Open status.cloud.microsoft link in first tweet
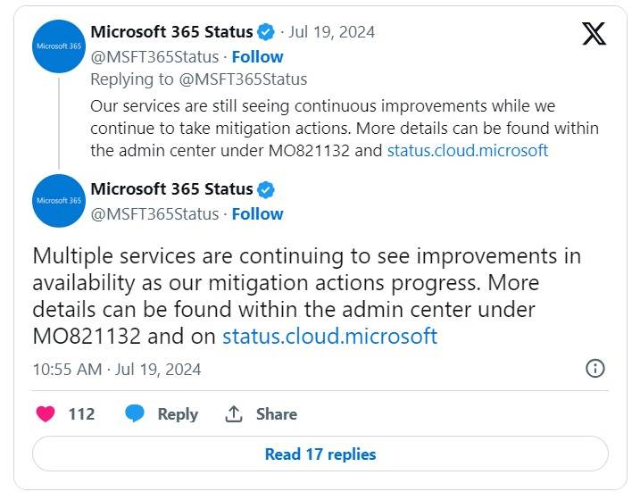 [x=467, y=150]
